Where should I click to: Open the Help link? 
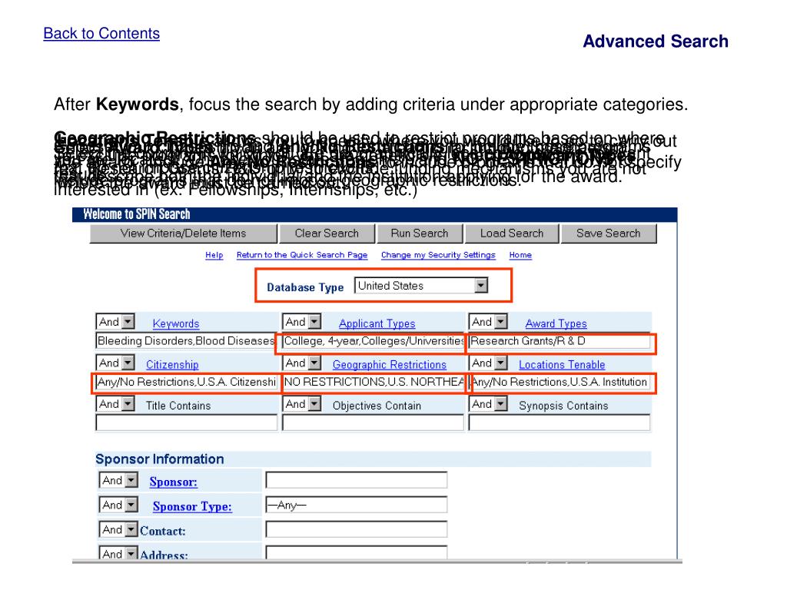coord(214,255)
